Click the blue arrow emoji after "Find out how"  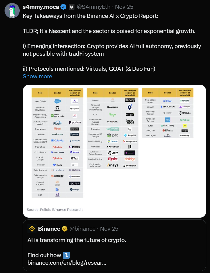click(x=66, y=255)
